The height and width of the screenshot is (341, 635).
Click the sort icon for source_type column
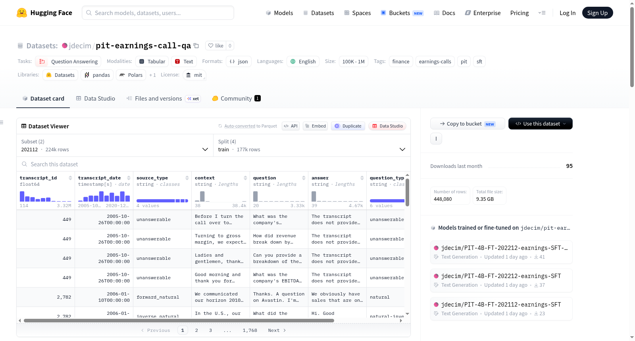pyautogui.click(x=187, y=178)
